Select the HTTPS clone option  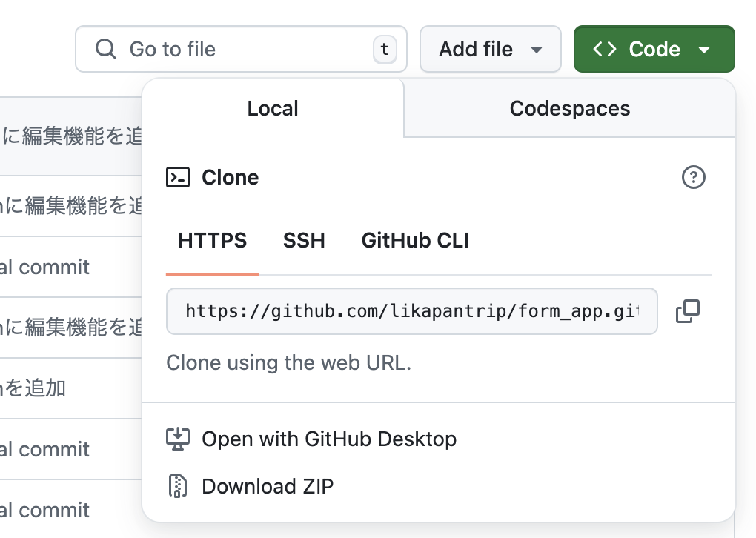pyautogui.click(x=212, y=240)
